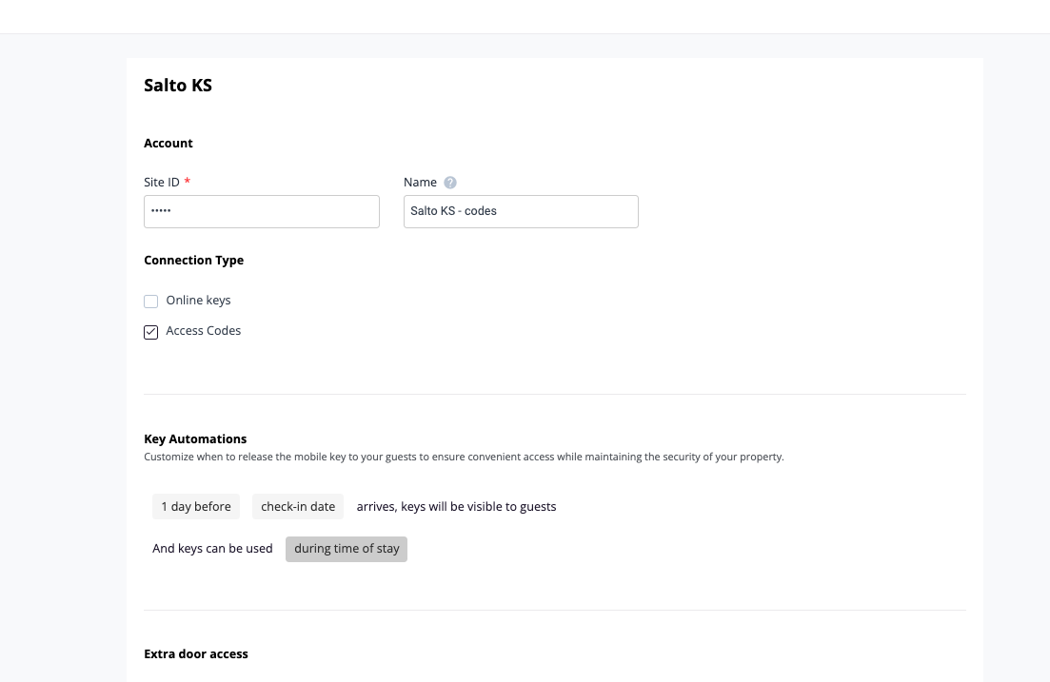1050x682 pixels.
Task: Click the 'Access Codes' label text
Action: coord(204,331)
